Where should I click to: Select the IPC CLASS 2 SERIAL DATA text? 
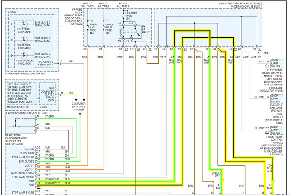tap(46, 63)
